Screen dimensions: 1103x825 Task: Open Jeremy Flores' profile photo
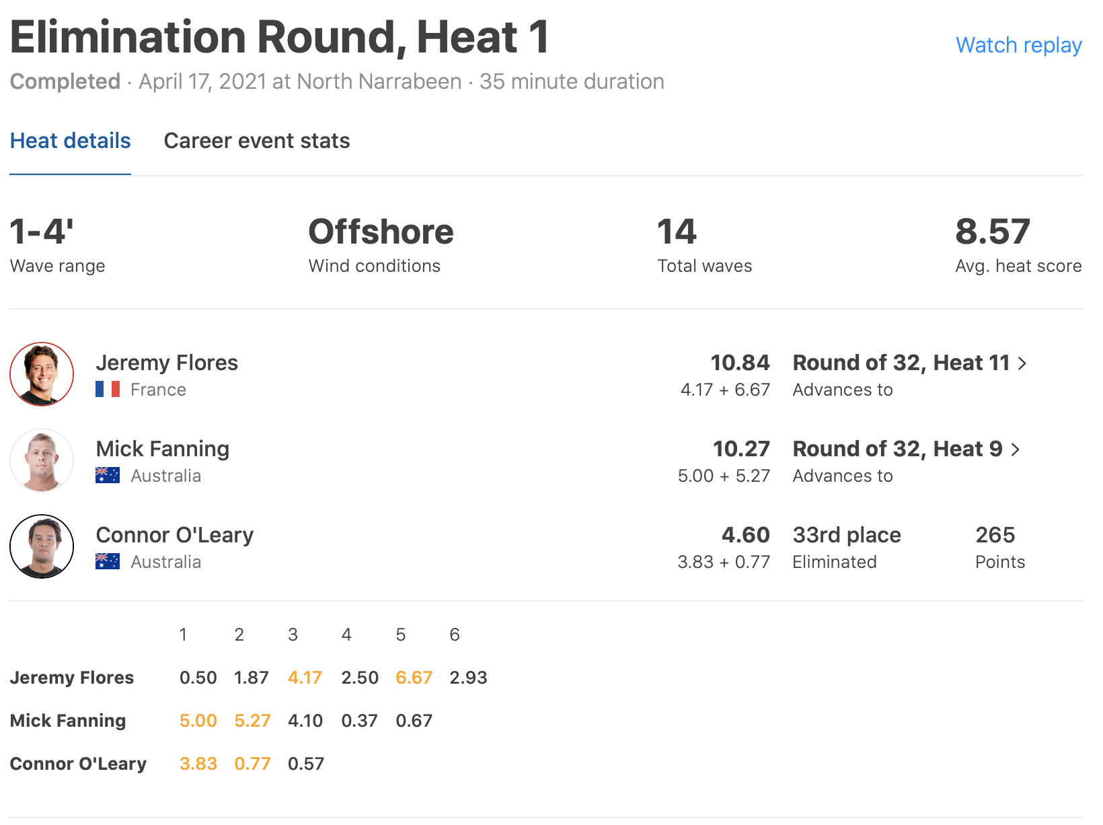tap(42, 374)
